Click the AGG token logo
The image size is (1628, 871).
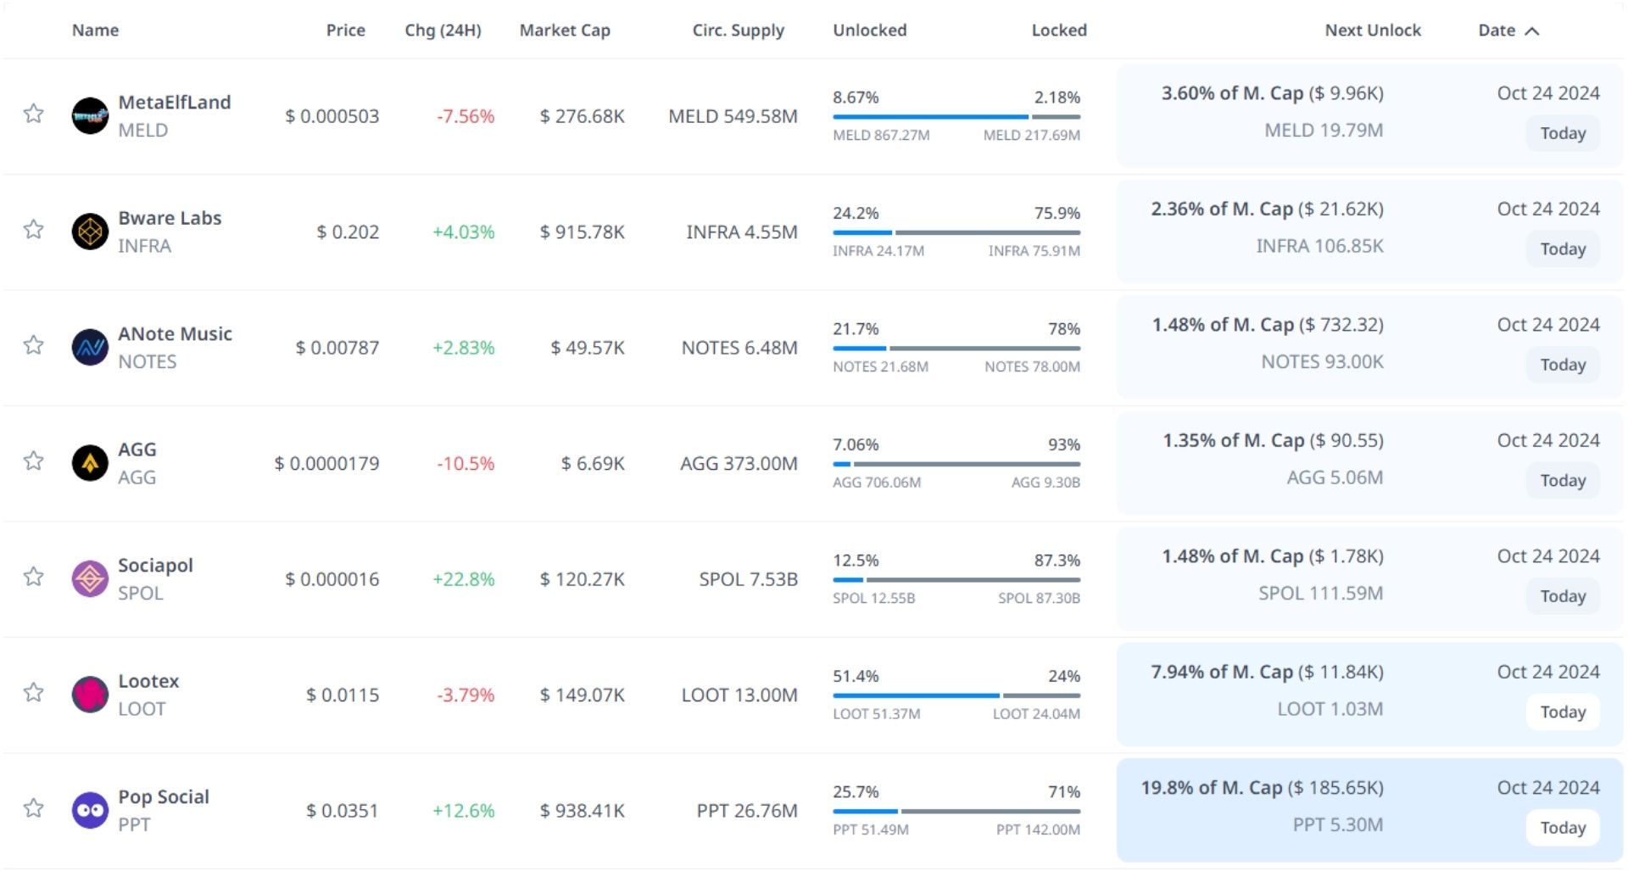(90, 463)
